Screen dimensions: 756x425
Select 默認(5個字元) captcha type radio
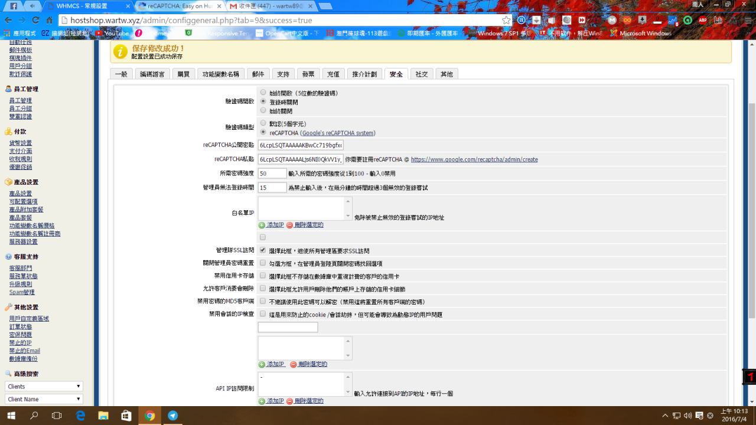pyautogui.click(x=263, y=123)
